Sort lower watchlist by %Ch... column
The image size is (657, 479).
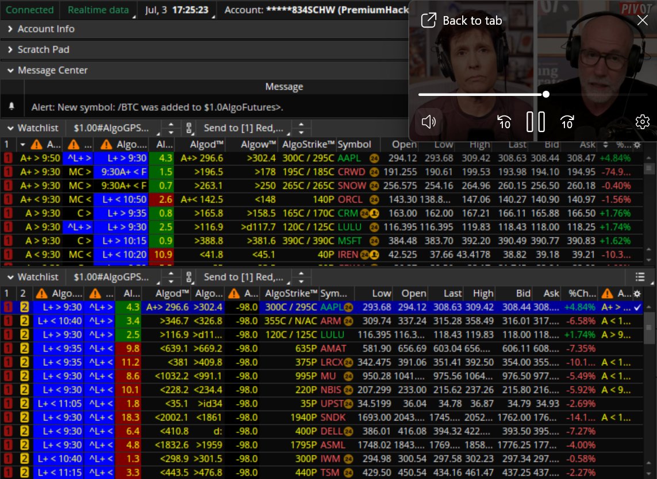click(x=582, y=293)
